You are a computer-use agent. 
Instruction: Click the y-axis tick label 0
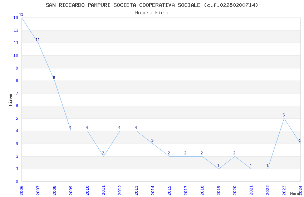pyautogui.click(x=17, y=181)
